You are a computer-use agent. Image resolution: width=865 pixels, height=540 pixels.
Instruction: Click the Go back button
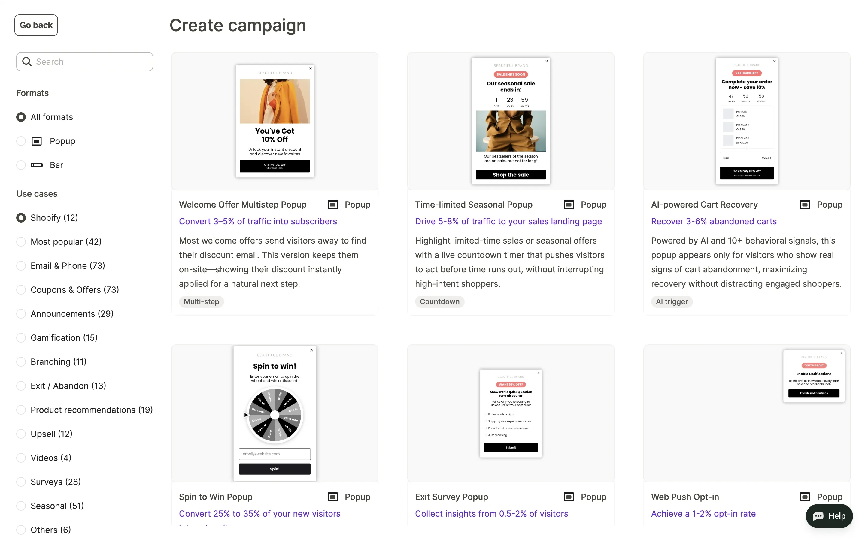coord(36,25)
